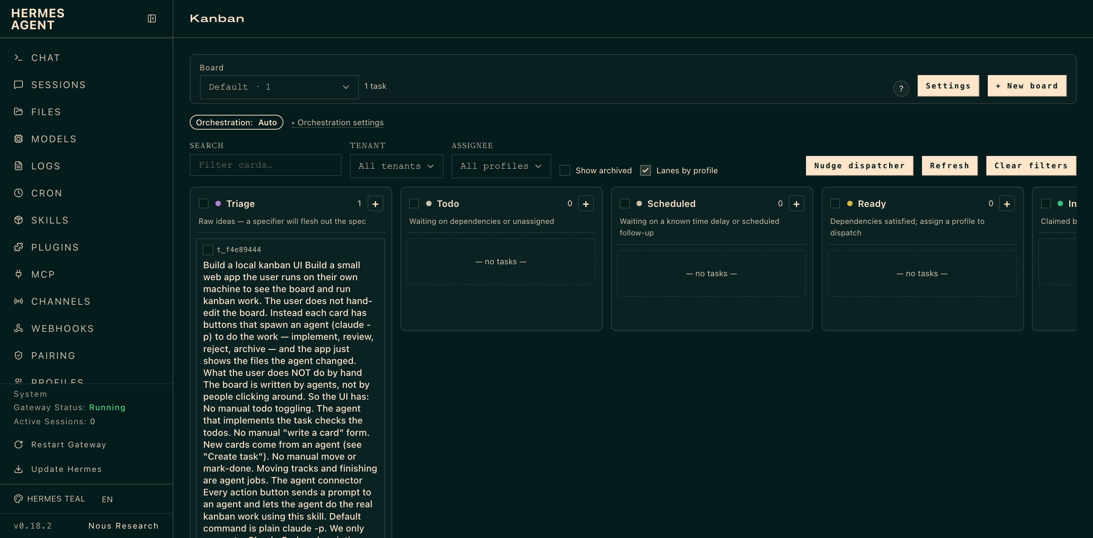Click the Hermes Agent logo title
The image size is (1093, 538).
pos(38,19)
